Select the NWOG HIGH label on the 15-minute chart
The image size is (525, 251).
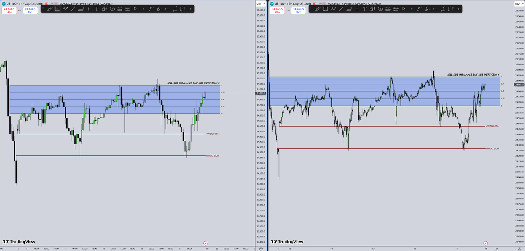pos(492,126)
